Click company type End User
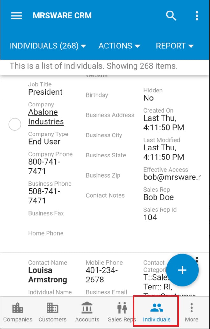210x329 pixels. [x=44, y=142]
